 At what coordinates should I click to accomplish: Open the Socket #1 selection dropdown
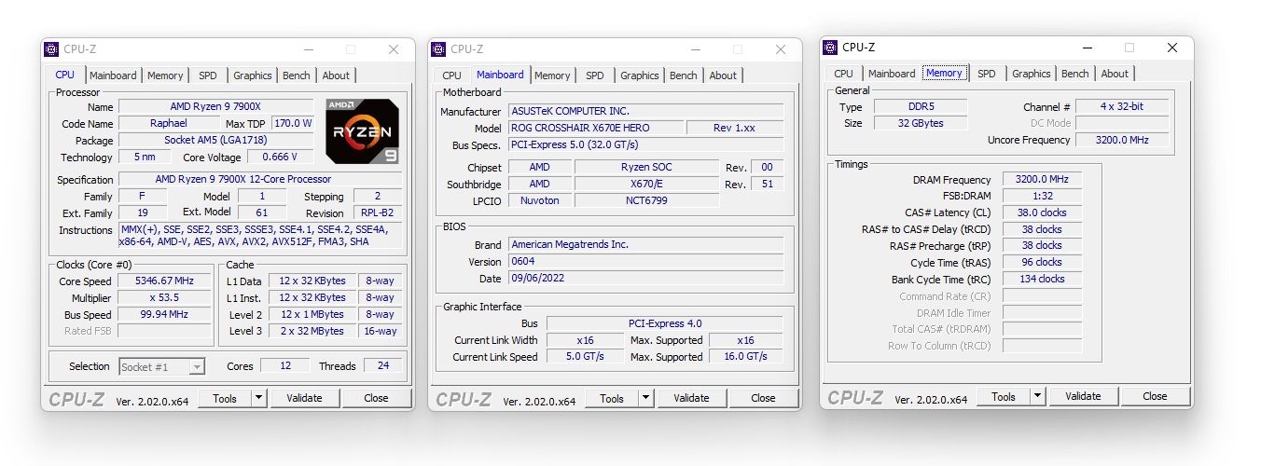(161, 366)
